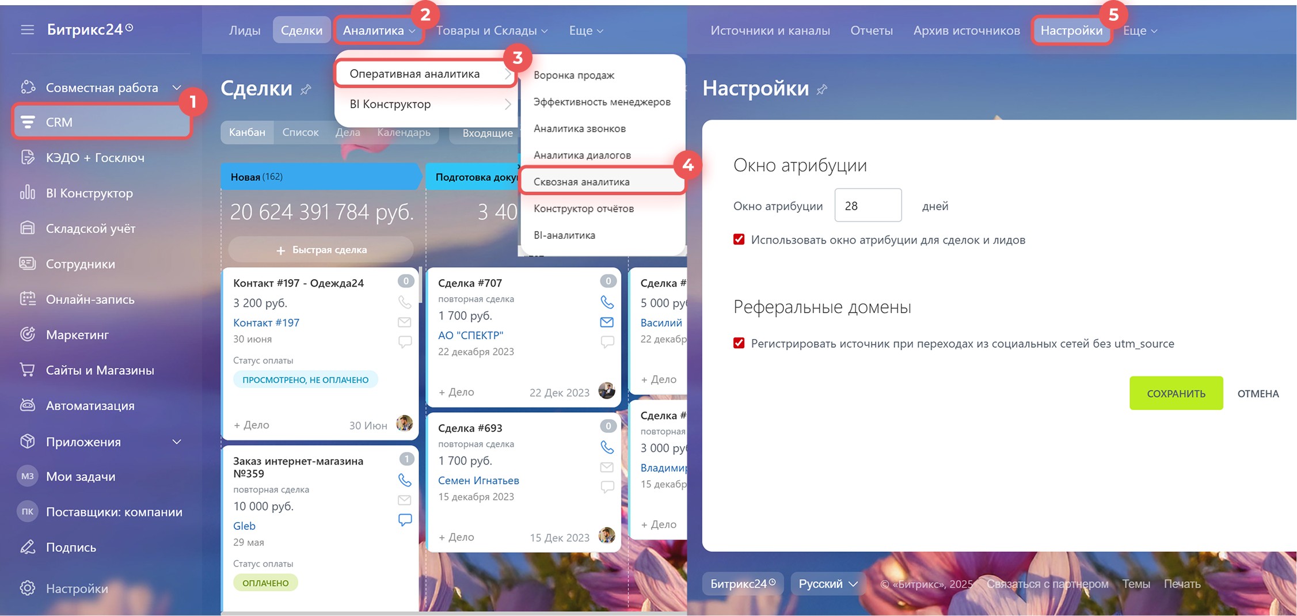1297x616 pixels.
Task: Click the Окно атрибуции days input field
Action: click(x=868, y=205)
